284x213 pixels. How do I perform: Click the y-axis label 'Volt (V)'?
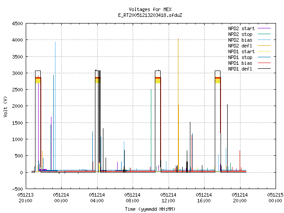click(6, 106)
